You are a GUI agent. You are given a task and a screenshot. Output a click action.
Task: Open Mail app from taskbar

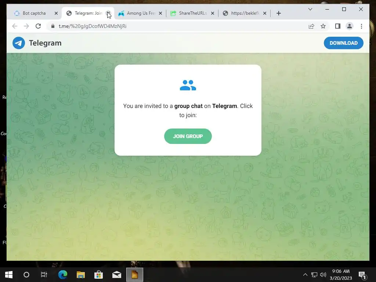click(116, 275)
